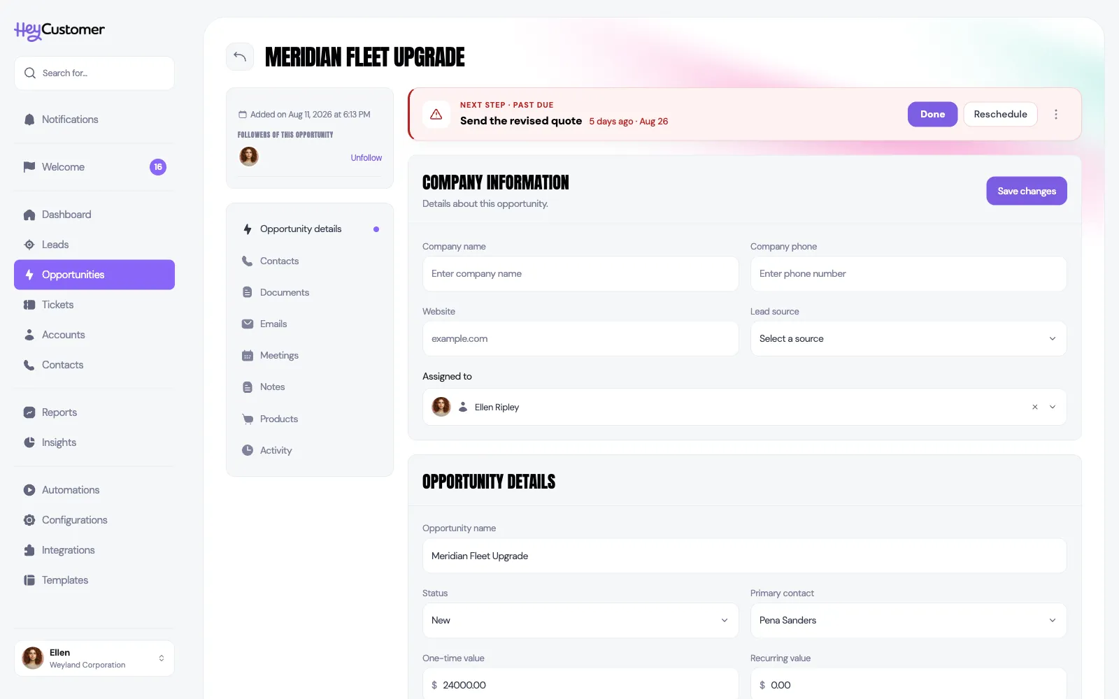Click the Company phone input field
The image size is (1119, 699).
point(908,273)
